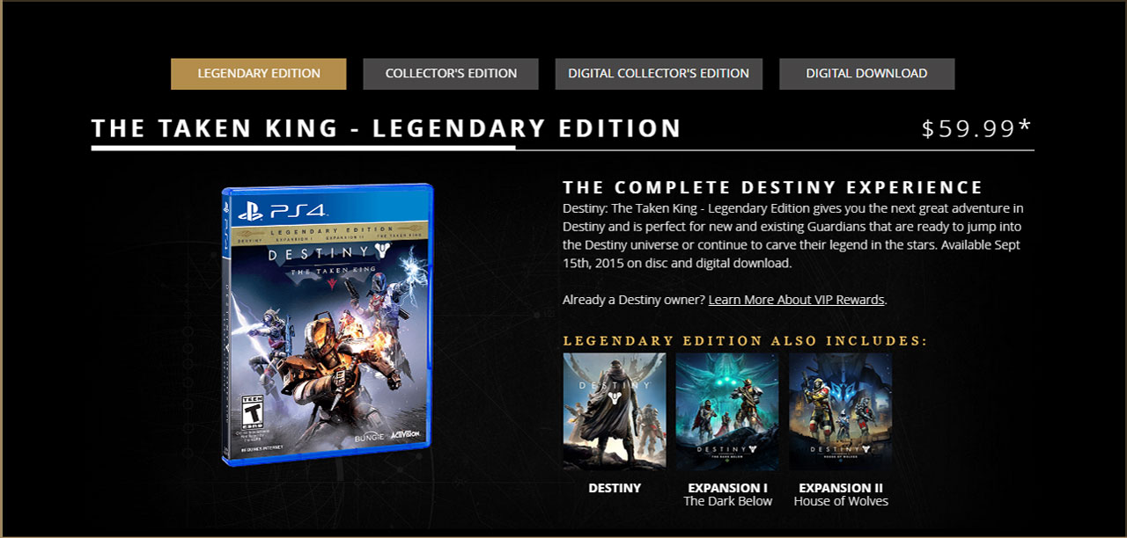Click the Expansion I label text

727,488
